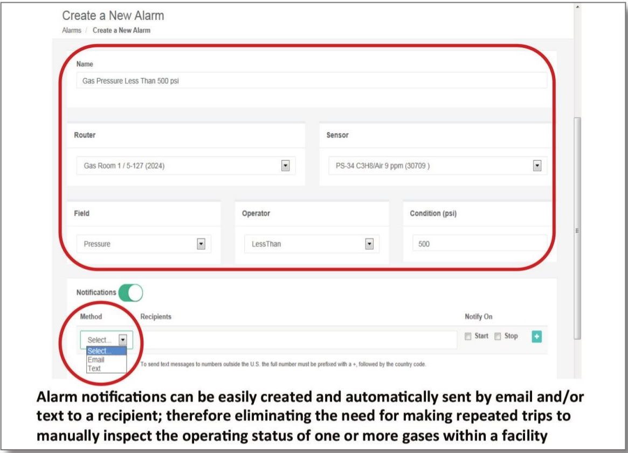
Task: Expand the Sensor dropdown list
Action: tap(537, 166)
